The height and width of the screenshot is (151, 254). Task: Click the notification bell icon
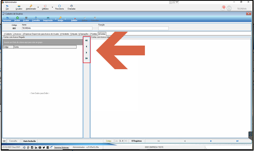pyautogui.click(x=223, y=8)
